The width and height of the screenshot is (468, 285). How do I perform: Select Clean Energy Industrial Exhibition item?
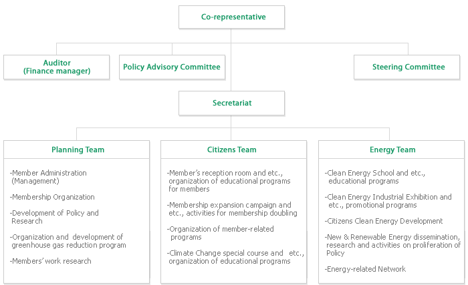point(388,201)
